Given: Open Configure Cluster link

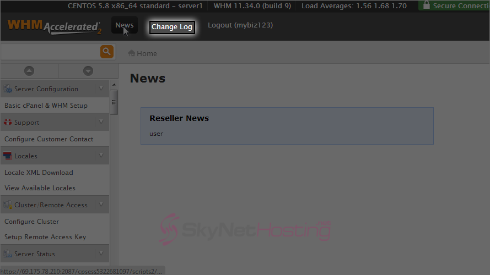Looking at the screenshot, I should point(31,221).
